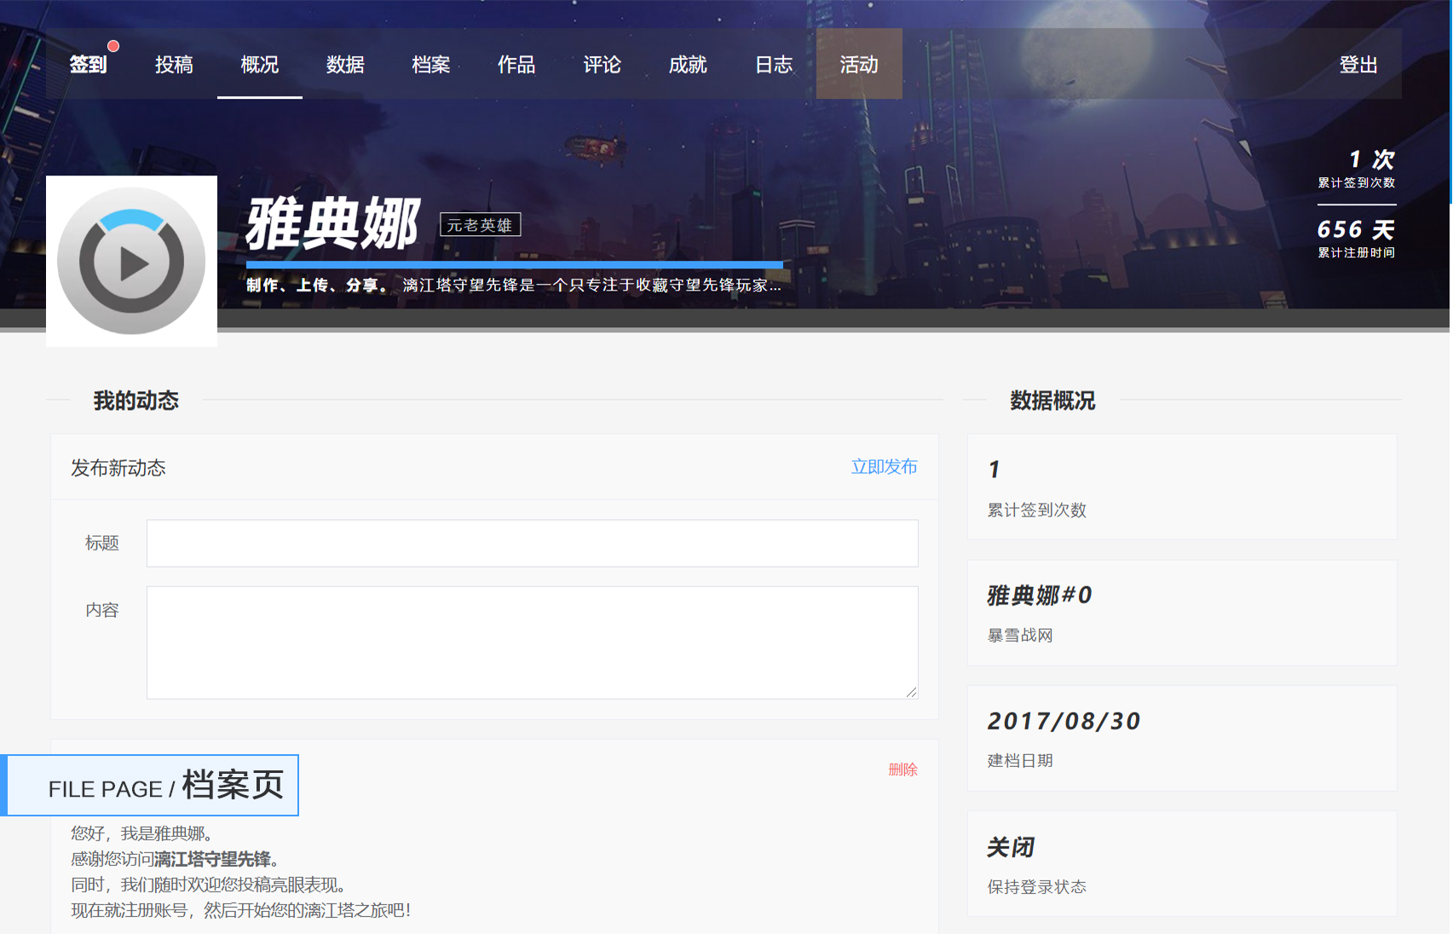Click the 签到 check-in tab

[x=89, y=65]
